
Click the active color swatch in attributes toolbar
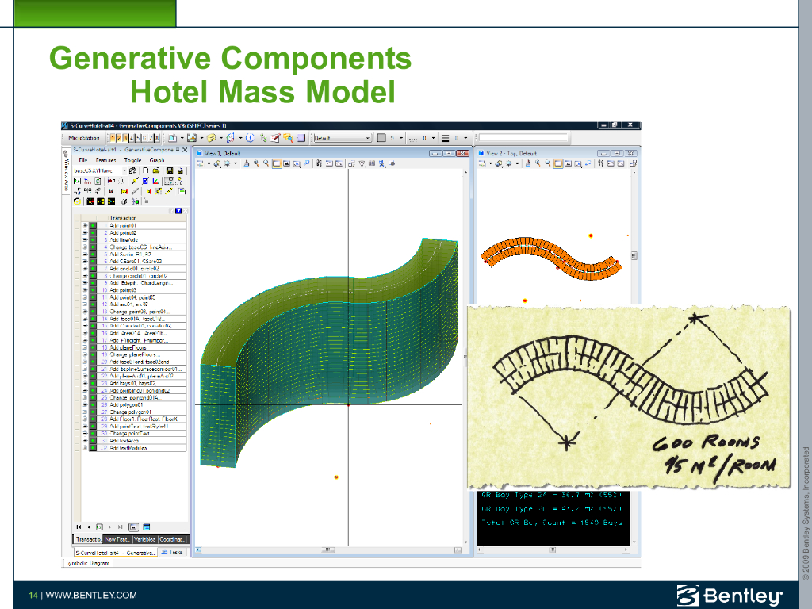(381, 138)
